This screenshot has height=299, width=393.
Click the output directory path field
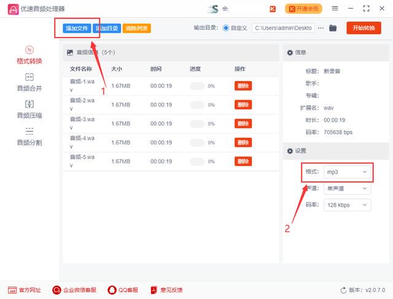point(284,28)
